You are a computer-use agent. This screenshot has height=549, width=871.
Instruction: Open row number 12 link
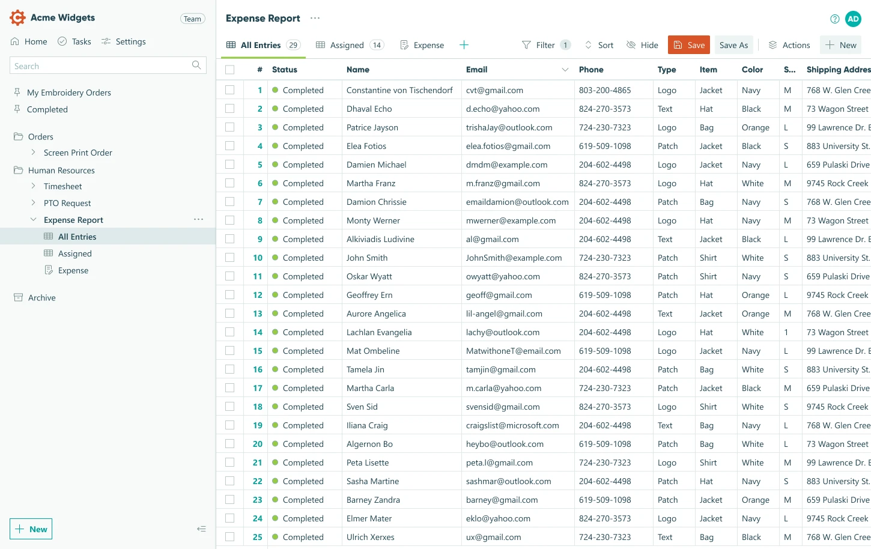coord(258,295)
